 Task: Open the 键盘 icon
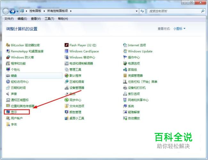pos(8,76)
